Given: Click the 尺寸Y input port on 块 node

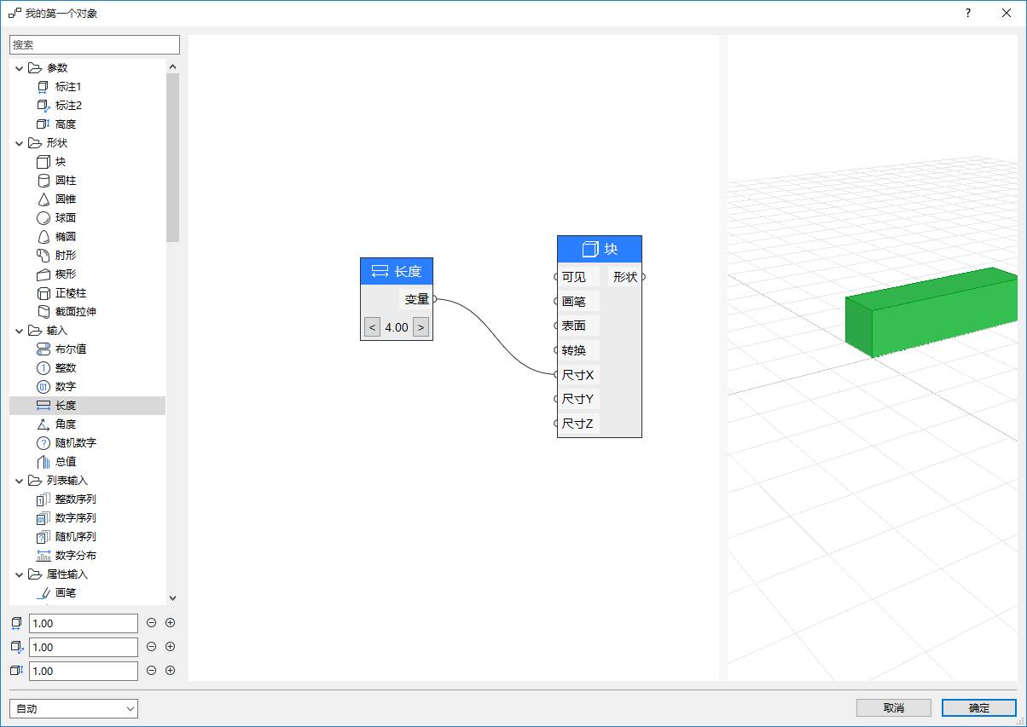Looking at the screenshot, I should (557, 399).
